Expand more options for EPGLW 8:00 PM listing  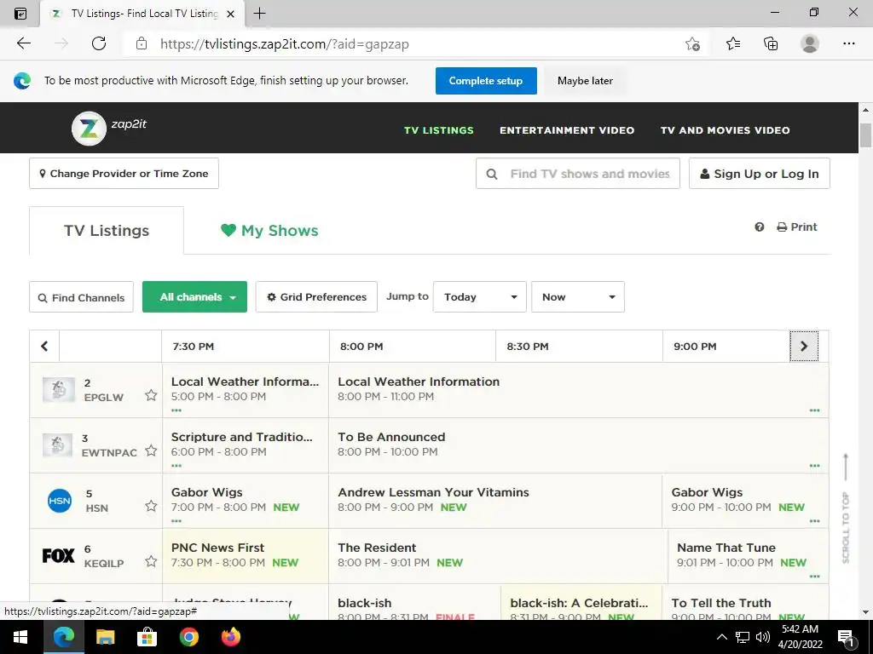[x=814, y=410]
